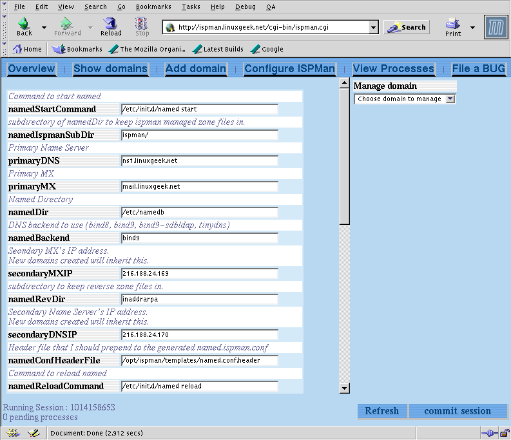
Task: Click the namedRevDir input field
Action: [200, 299]
